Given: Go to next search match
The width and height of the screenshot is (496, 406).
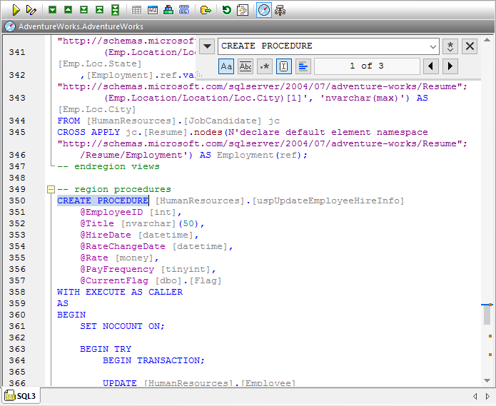Looking at the screenshot, I should (x=450, y=66).
